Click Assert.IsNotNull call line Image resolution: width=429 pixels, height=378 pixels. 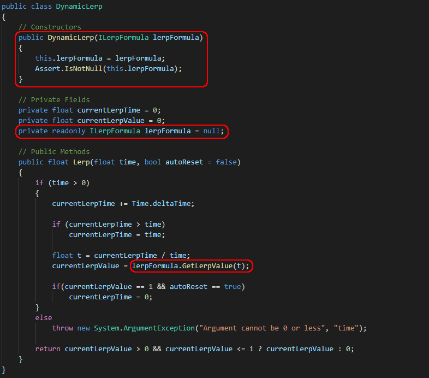109,69
